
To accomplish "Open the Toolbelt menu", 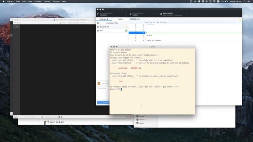I will tap(47, 2).
